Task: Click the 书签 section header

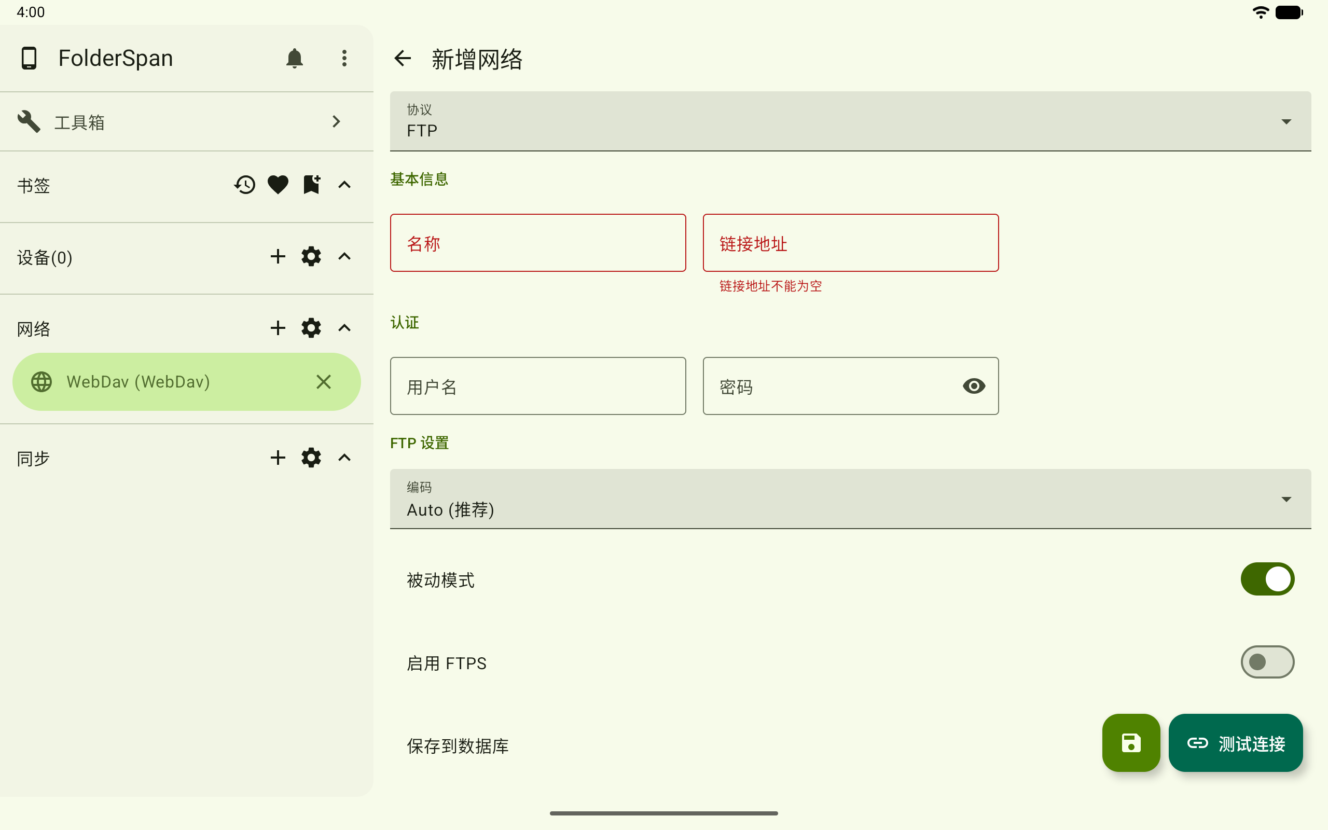Action: (x=34, y=186)
